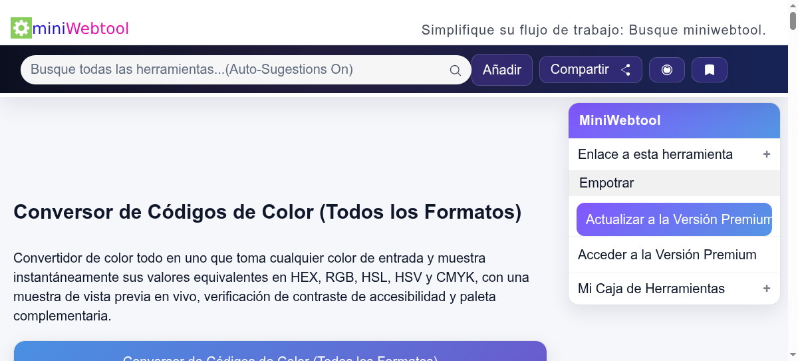
Task: Click Actualizar a la Versión Premium
Action: (x=674, y=219)
